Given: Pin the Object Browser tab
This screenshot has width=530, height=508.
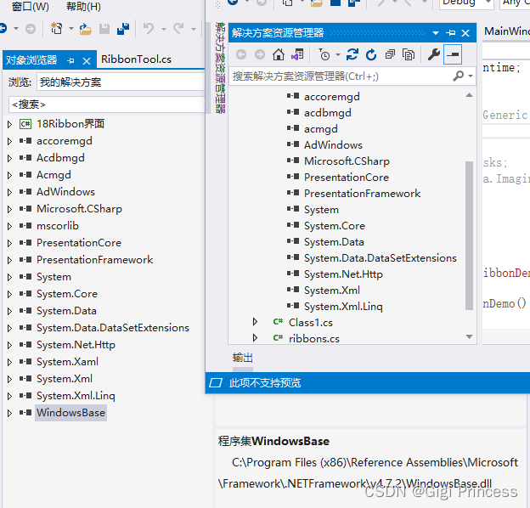Looking at the screenshot, I should [70, 61].
